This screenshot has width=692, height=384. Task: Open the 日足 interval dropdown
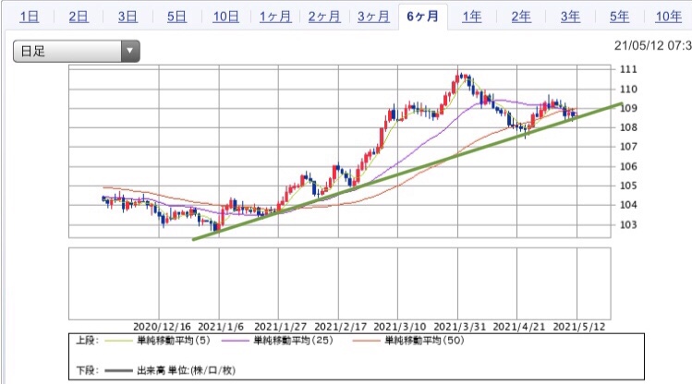click(76, 52)
